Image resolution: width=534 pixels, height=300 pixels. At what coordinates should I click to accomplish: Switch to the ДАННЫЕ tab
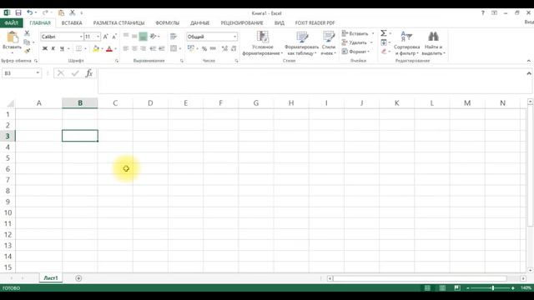pyautogui.click(x=200, y=22)
